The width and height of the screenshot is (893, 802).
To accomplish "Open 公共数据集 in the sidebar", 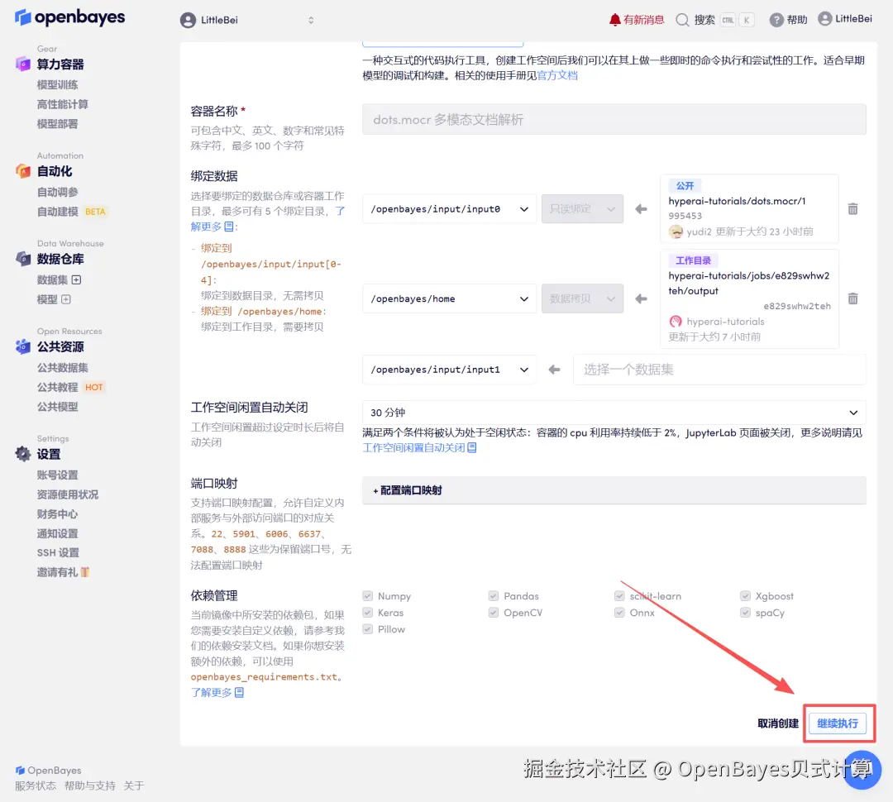I will pyautogui.click(x=62, y=368).
